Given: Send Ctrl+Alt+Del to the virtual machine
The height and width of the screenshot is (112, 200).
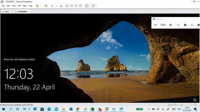Looking at the screenshot, I should coord(46,6).
